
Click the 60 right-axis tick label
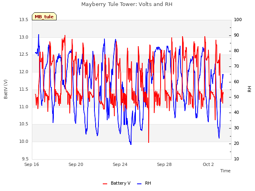[236, 82]
